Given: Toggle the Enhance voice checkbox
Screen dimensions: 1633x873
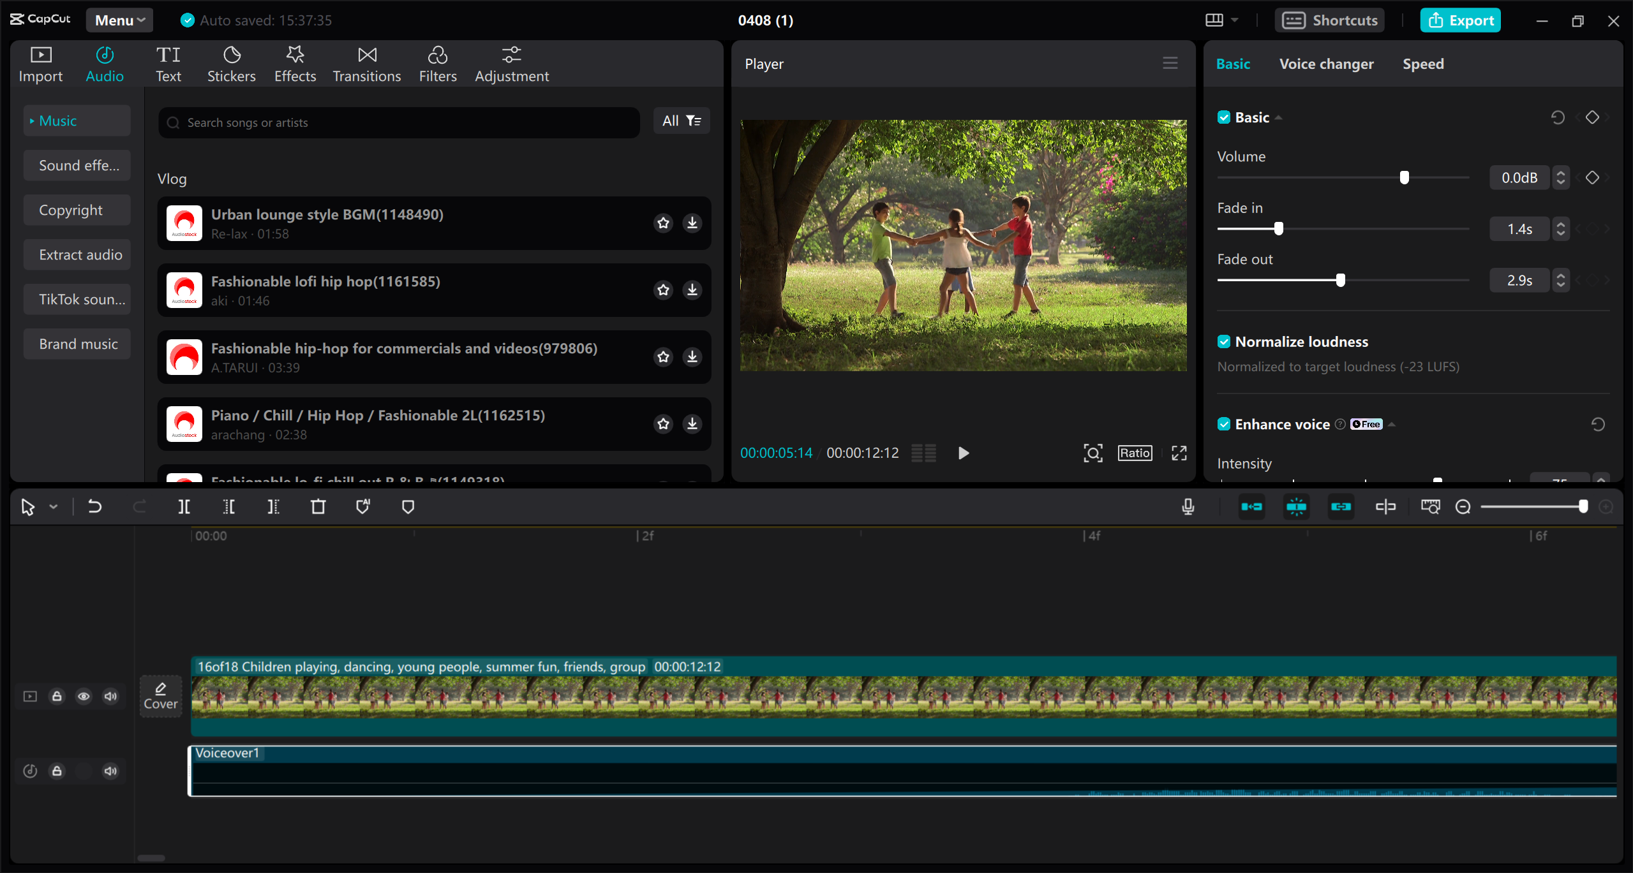Looking at the screenshot, I should pos(1225,423).
